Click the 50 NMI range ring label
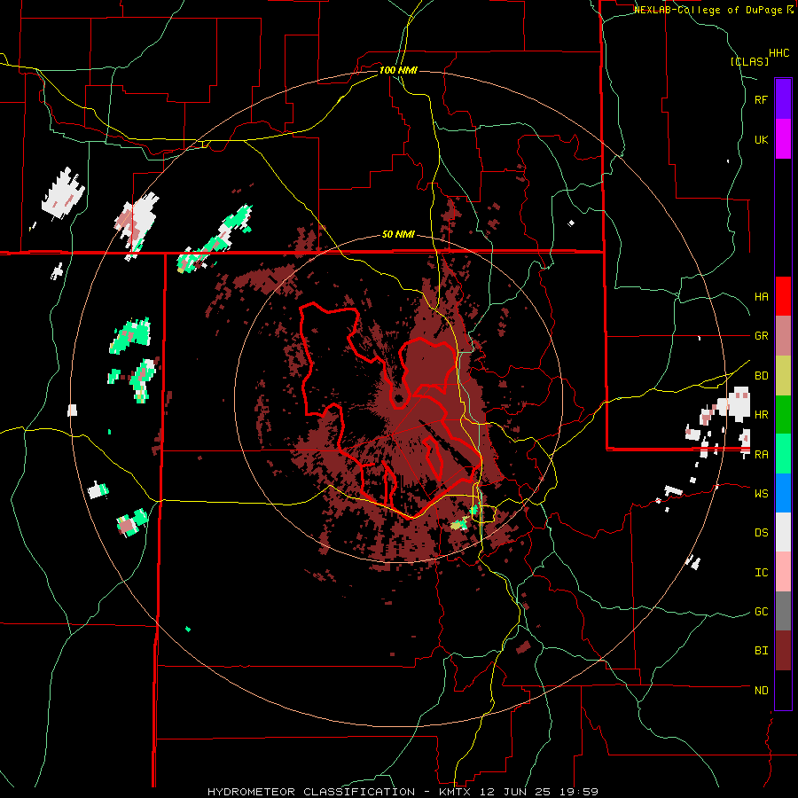The image size is (798, 798). tap(398, 235)
